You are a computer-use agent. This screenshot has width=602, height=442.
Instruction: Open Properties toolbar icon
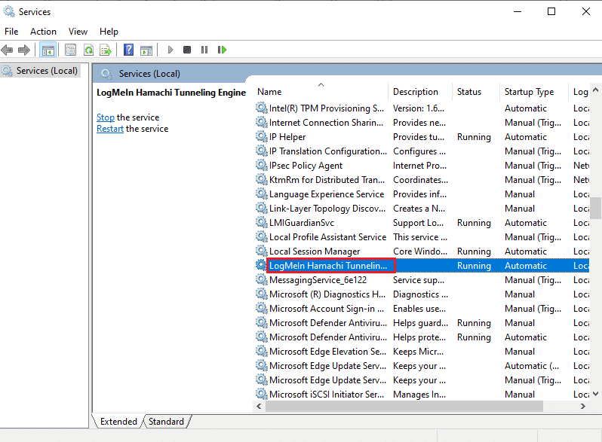click(x=70, y=50)
